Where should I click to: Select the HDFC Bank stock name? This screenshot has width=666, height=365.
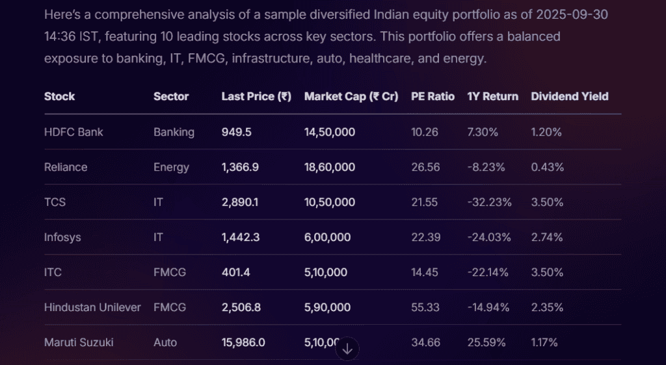pos(73,132)
